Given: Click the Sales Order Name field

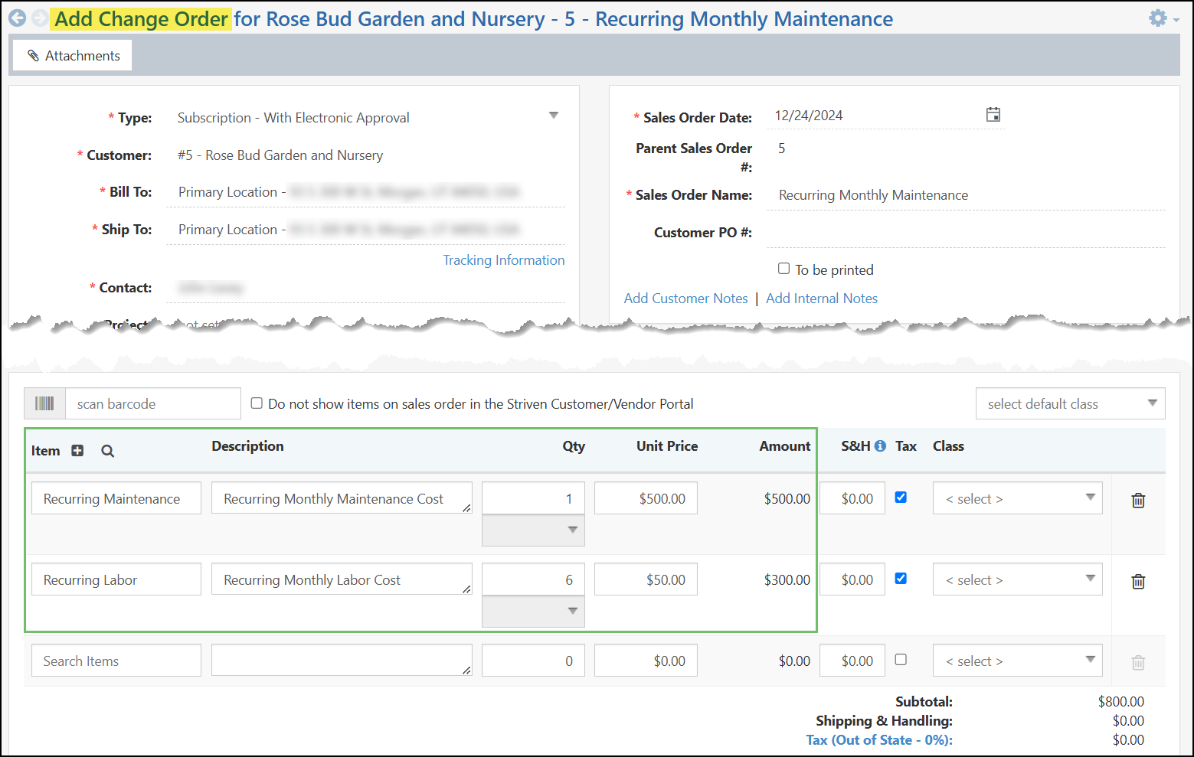Looking at the screenshot, I should [965, 195].
